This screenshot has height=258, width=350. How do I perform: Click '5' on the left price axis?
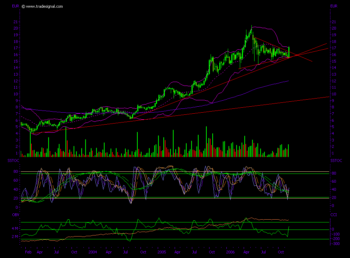pos(17,127)
